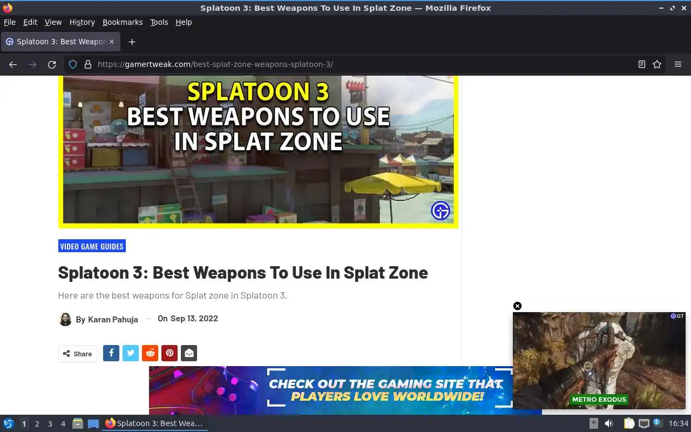Viewport: 691px width, 432px height.
Task: Close the floating Metro Exodus video
Action: [x=517, y=306]
